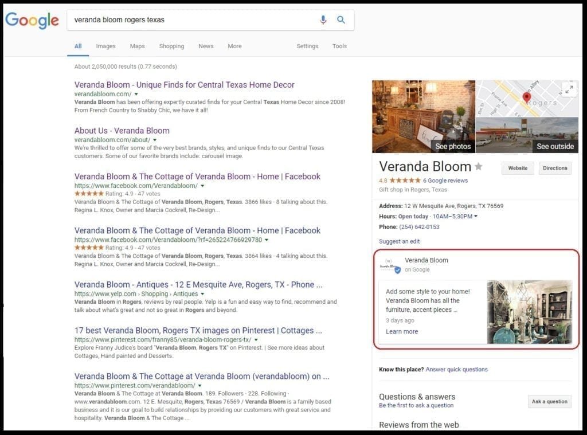Select the All results tab

pyautogui.click(x=78, y=46)
